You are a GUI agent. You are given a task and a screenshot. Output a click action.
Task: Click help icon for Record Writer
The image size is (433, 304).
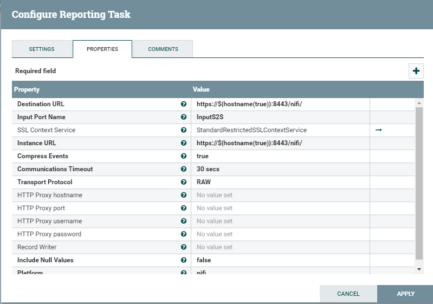[184, 247]
